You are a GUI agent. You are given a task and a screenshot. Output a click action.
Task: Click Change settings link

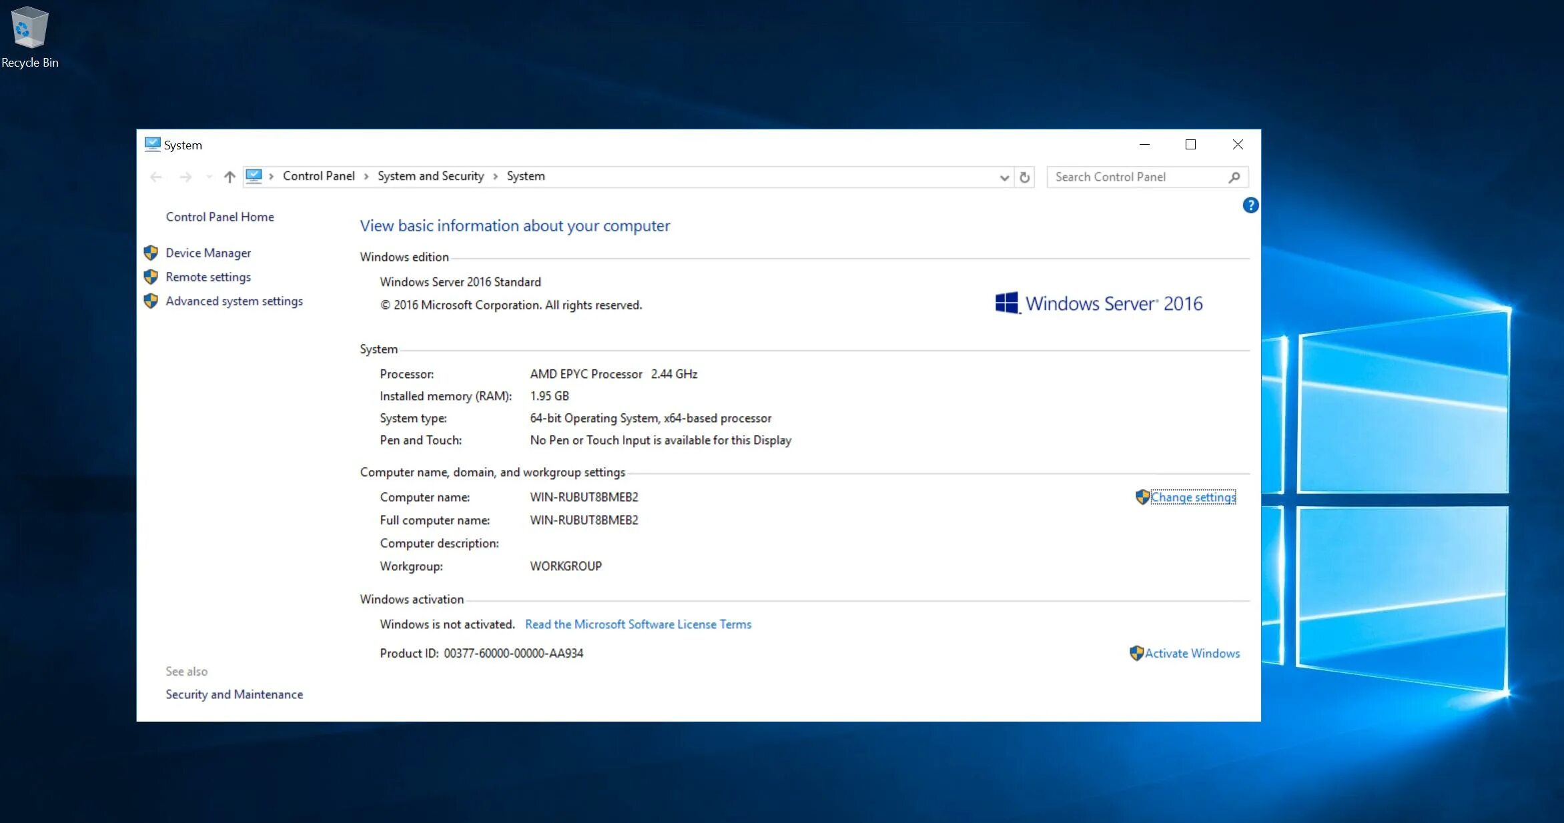click(x=1193, y=497)
